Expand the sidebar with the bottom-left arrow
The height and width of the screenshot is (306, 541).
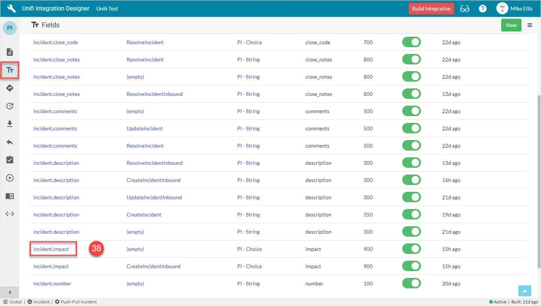(10, 292)
